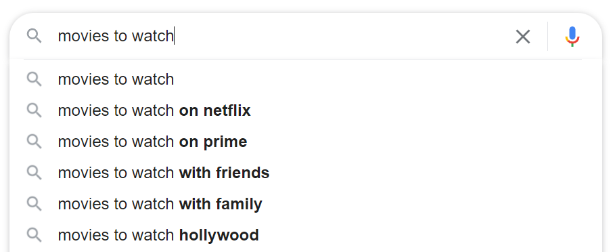
Task: Click bold text "with friends"
Action: (x=225, y=173)
